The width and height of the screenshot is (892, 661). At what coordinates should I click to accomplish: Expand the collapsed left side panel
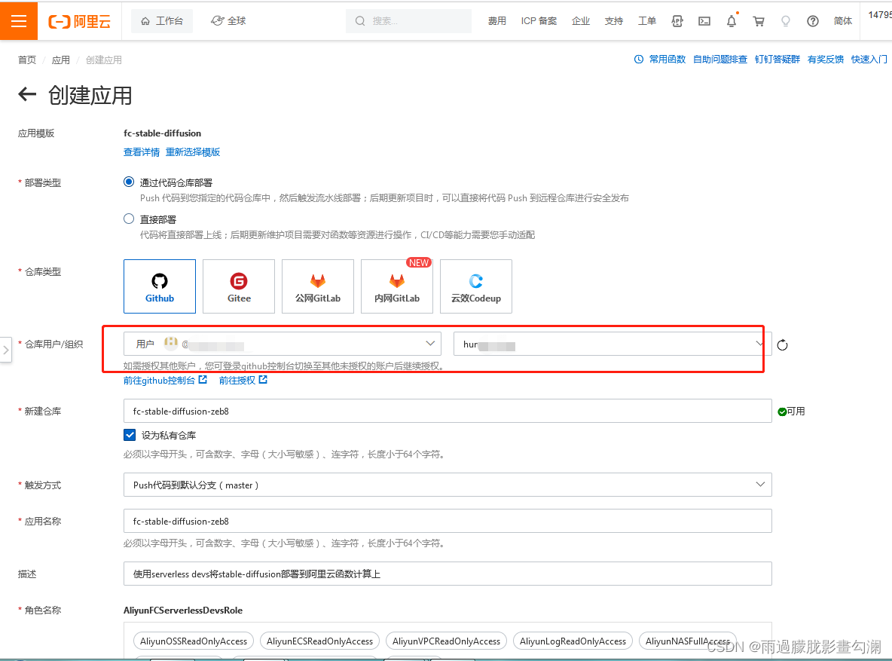(x=6, y=350)
